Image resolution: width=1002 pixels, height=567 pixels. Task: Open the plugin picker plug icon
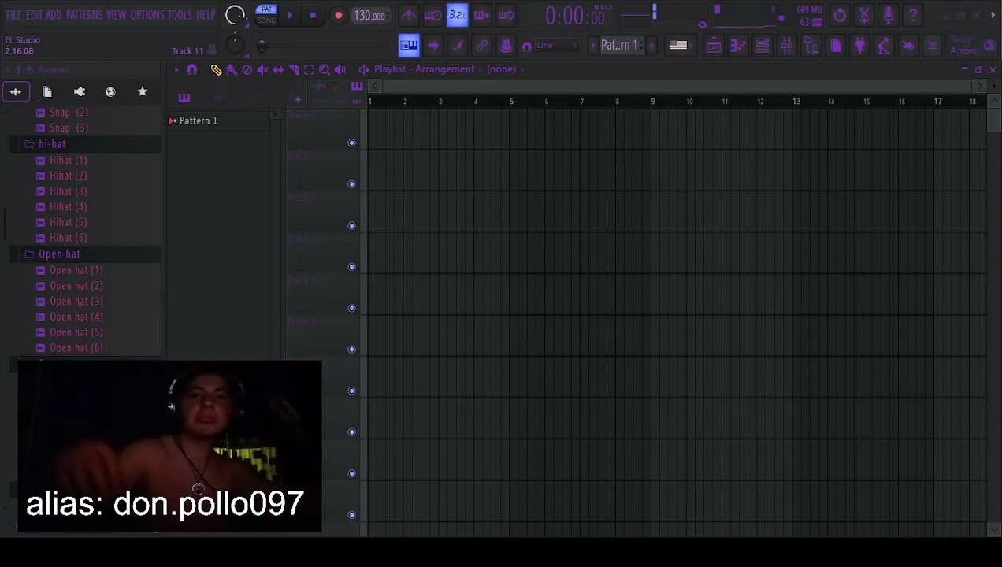pos(859,46)
